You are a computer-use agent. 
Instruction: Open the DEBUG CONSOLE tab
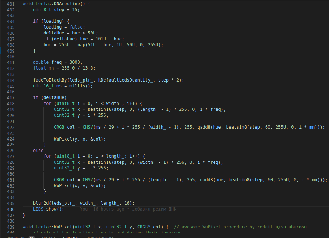point(100,237)
